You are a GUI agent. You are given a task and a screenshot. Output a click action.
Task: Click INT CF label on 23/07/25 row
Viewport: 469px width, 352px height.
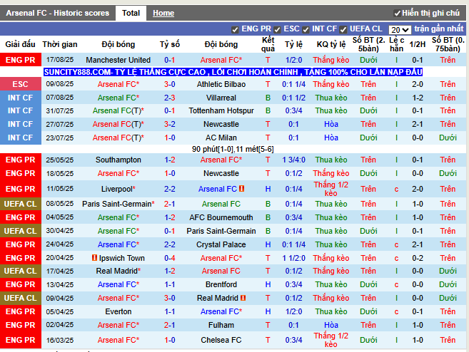tap(20, 138)
